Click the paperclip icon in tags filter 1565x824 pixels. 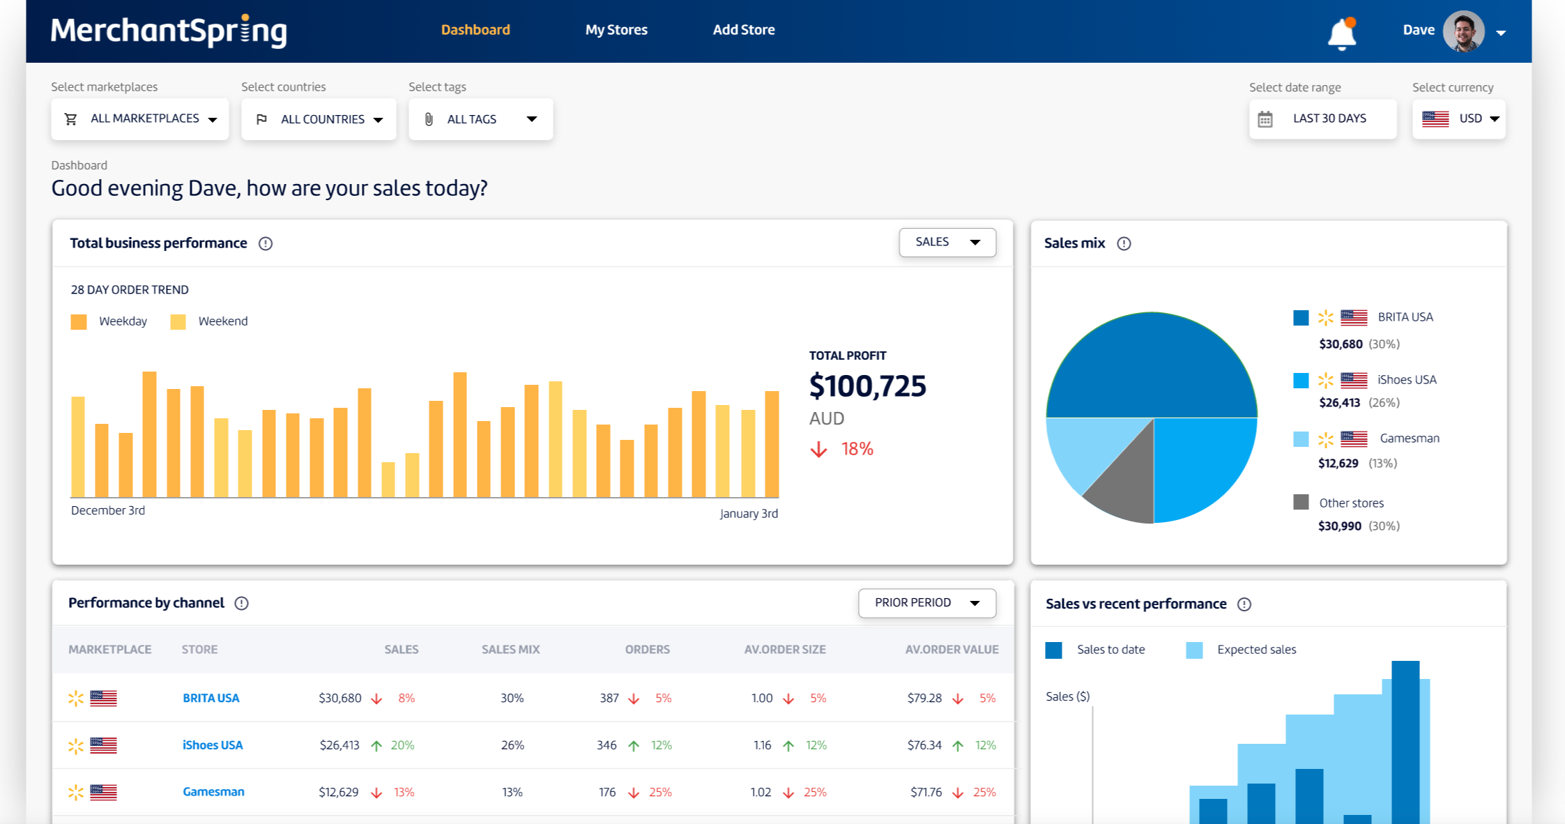click(x=429, y=120)
